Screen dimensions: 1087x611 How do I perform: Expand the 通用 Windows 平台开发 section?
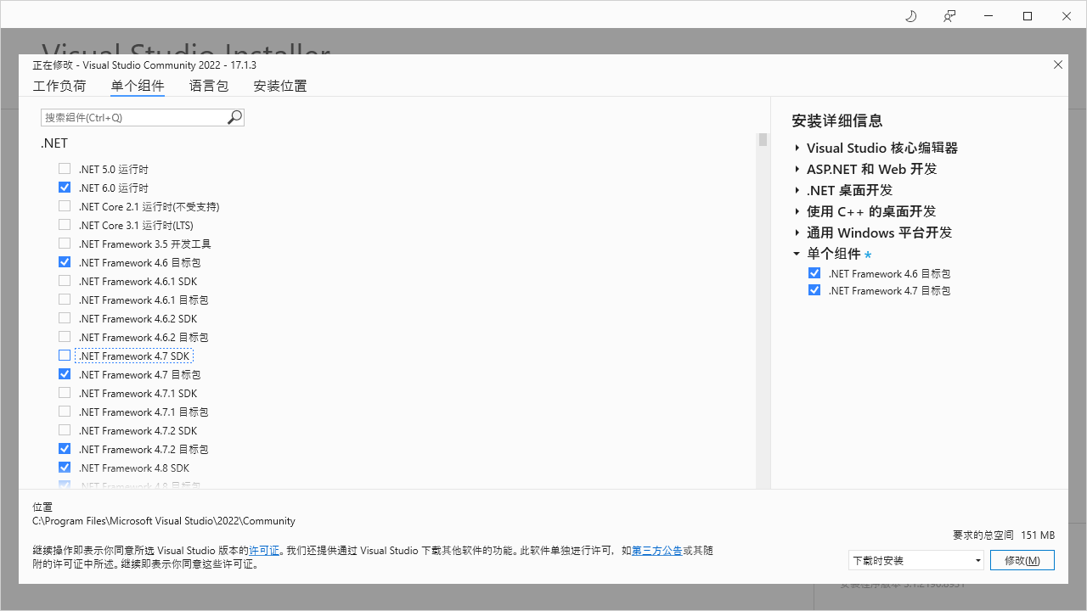point(797,233)
